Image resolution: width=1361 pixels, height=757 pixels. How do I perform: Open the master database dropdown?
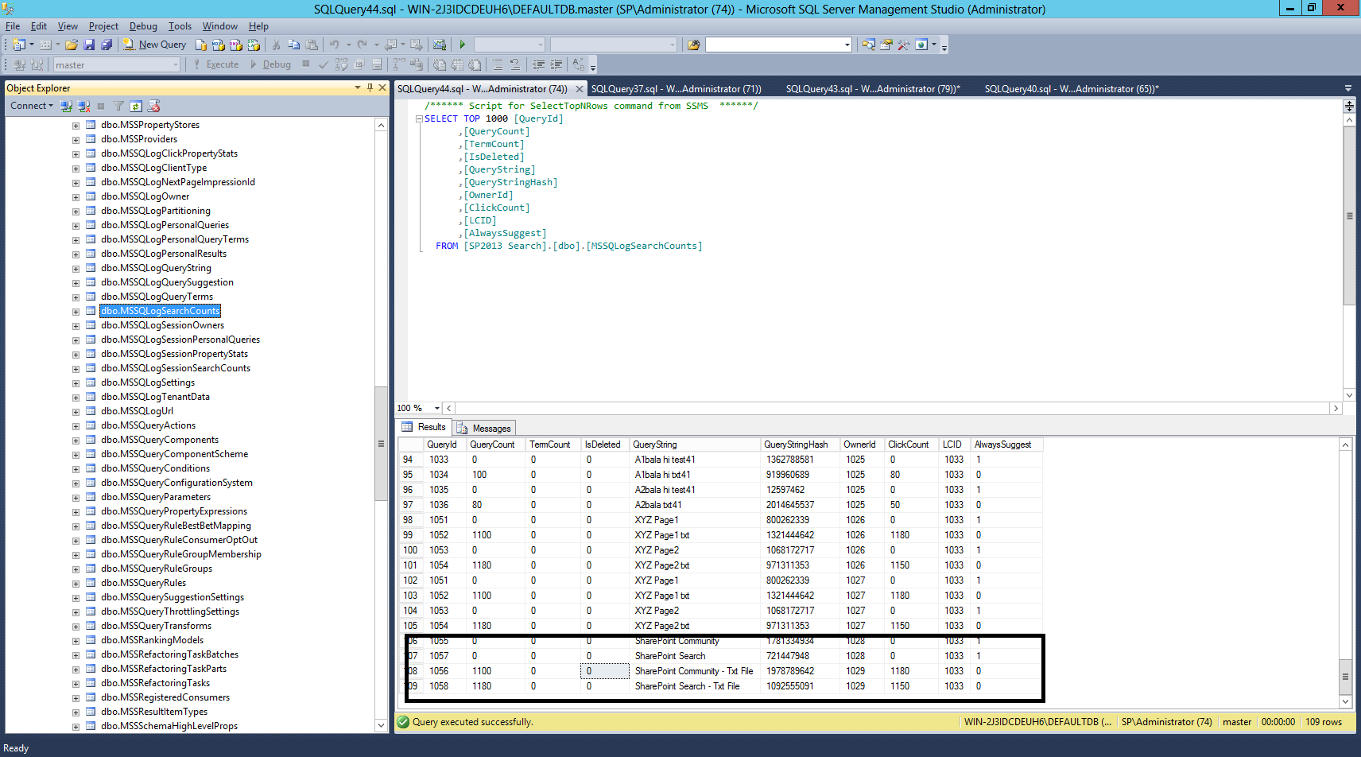pos(176,65)
